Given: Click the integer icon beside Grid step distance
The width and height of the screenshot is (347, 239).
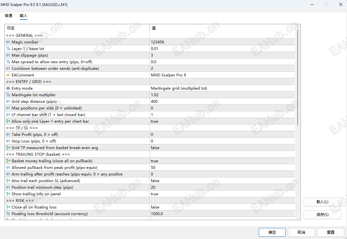Looking at the screenshot, I should point(8,102).
